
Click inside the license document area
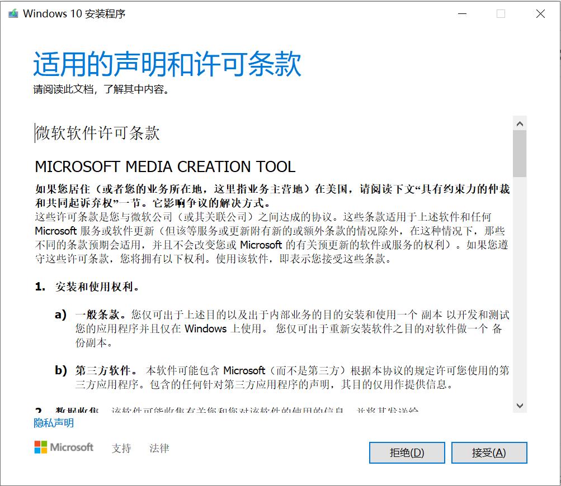click(x=268, y=251)
